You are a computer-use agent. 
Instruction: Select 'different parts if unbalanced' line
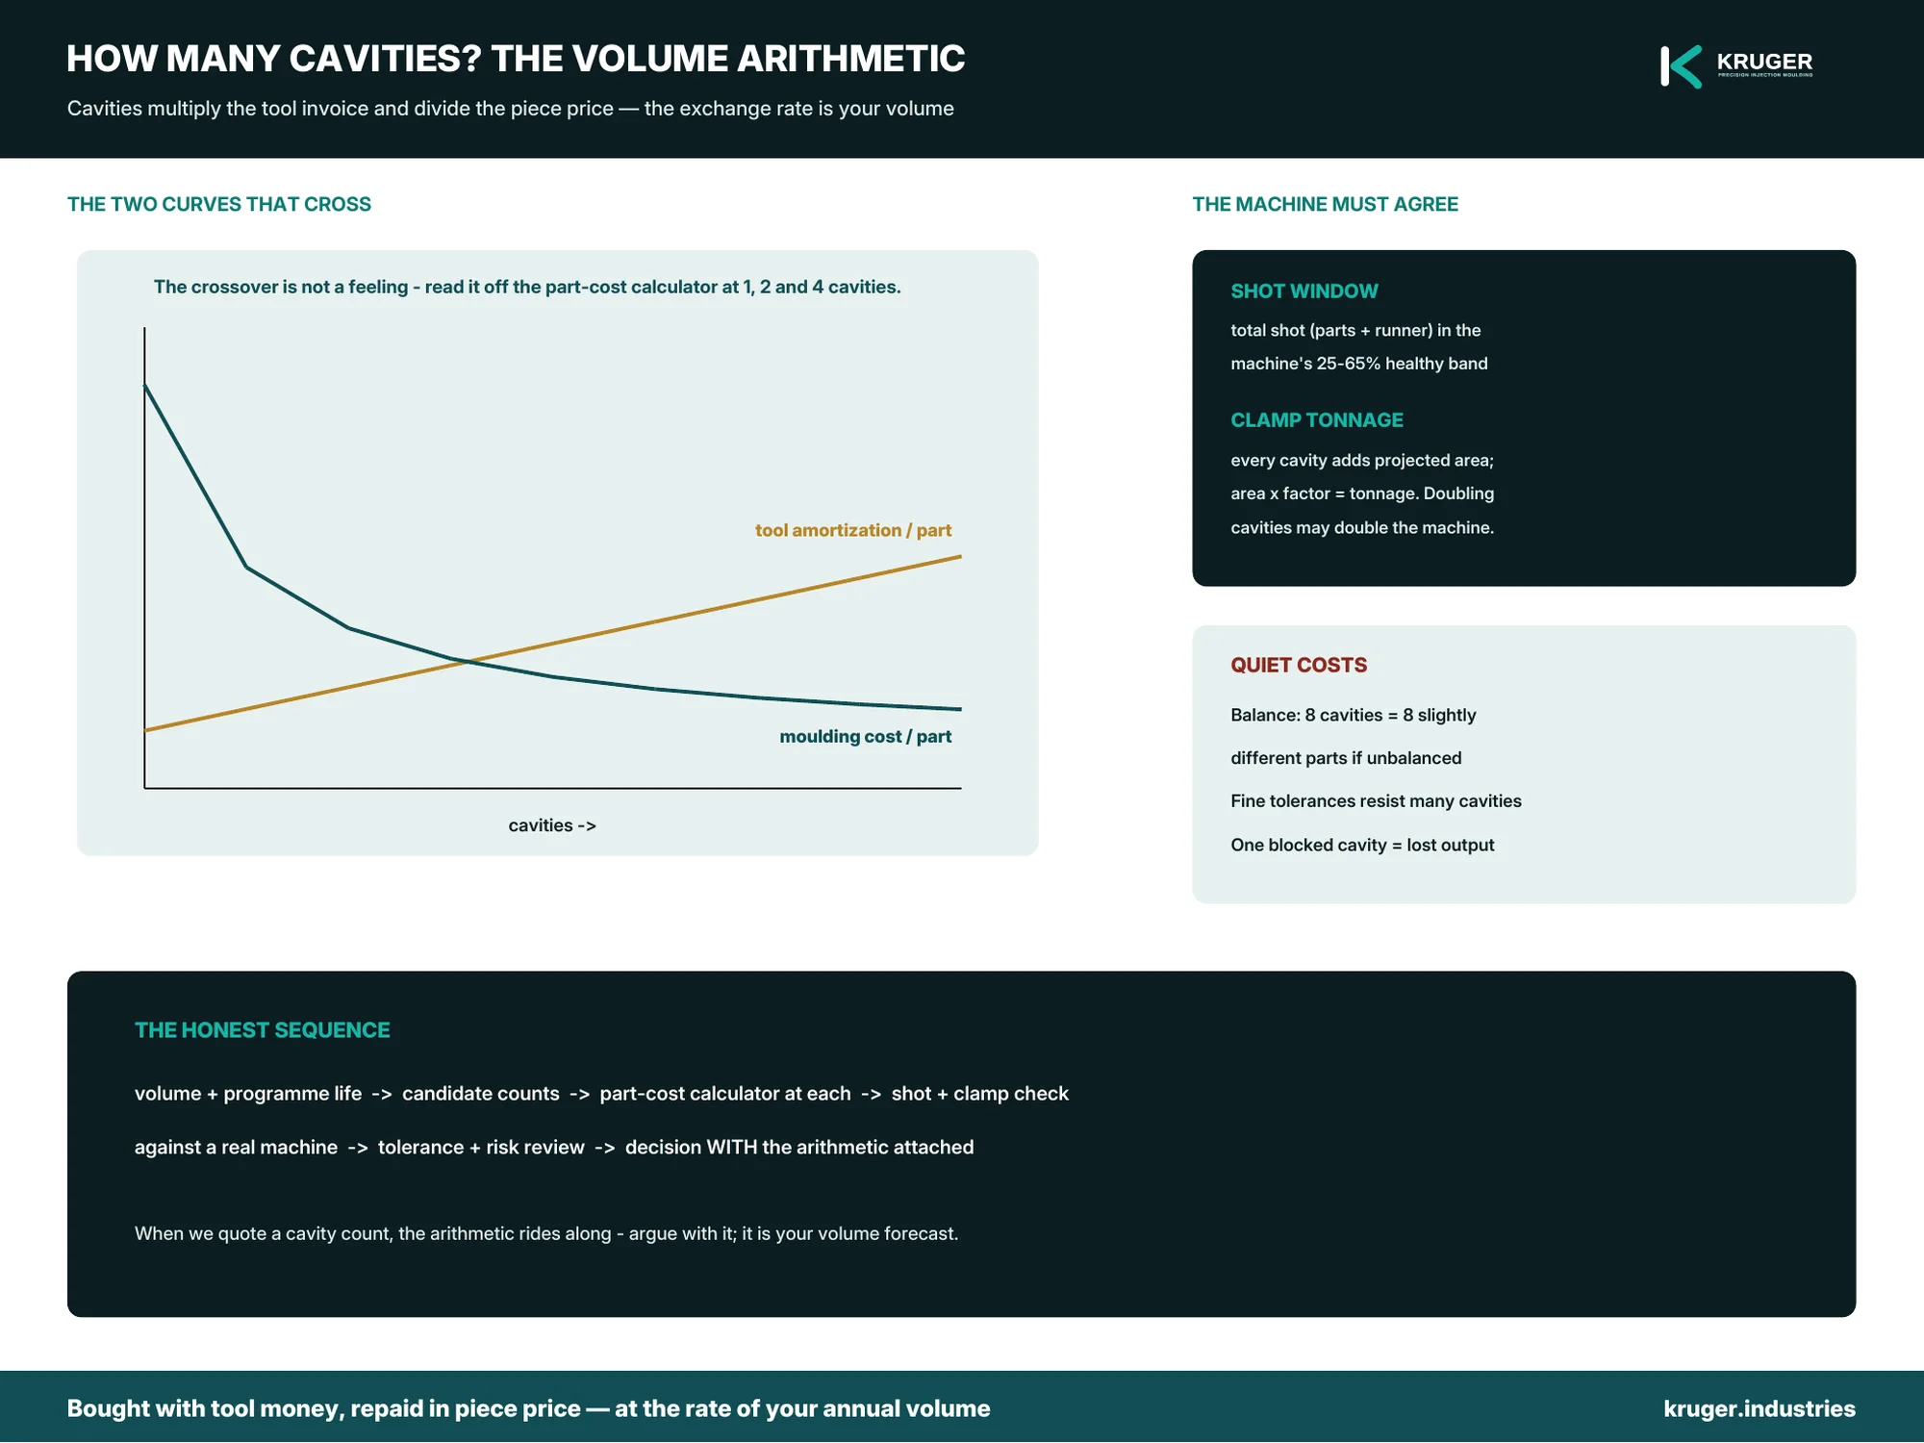pyautogui.click(x=1346, y=758)
